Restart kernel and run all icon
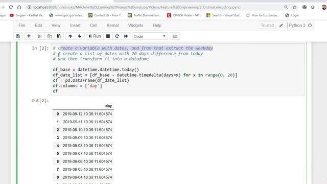The height and width of the screenshot is (184, 327). [x=126, y=36]
